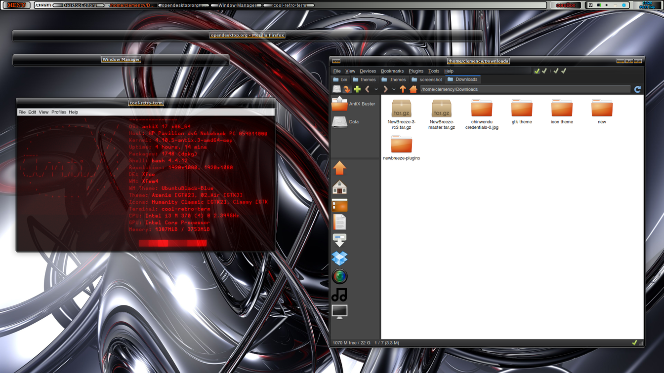Go back with the left chevron icon
The width and height of the screenshot is (664, 373).
[x=367, y=89]
